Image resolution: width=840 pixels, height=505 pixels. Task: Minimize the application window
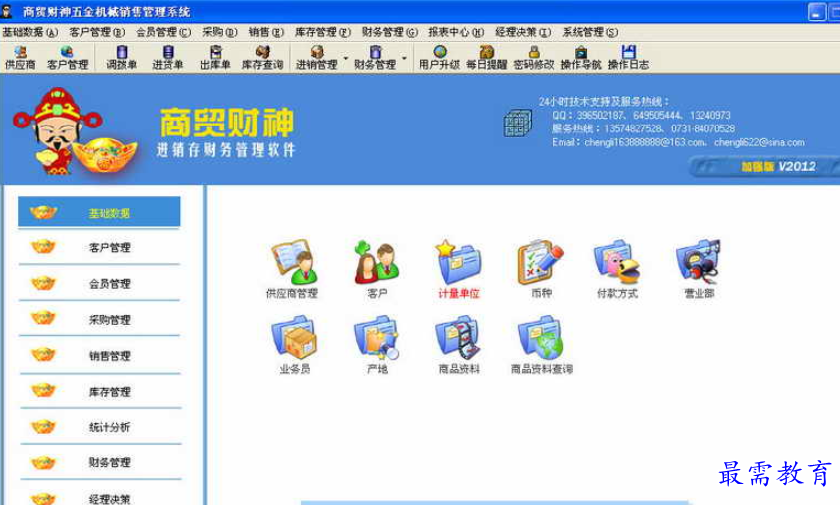click(x=816, y=12)
